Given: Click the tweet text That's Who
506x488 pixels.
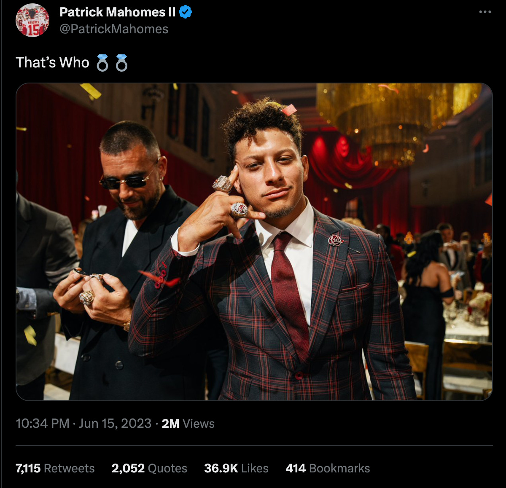Looking at the screenshot, I should click(52, 62).
